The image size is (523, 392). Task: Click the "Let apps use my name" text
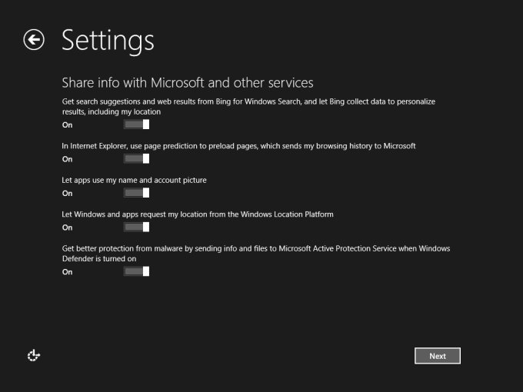pyautogui.click(x=135, y=180)
